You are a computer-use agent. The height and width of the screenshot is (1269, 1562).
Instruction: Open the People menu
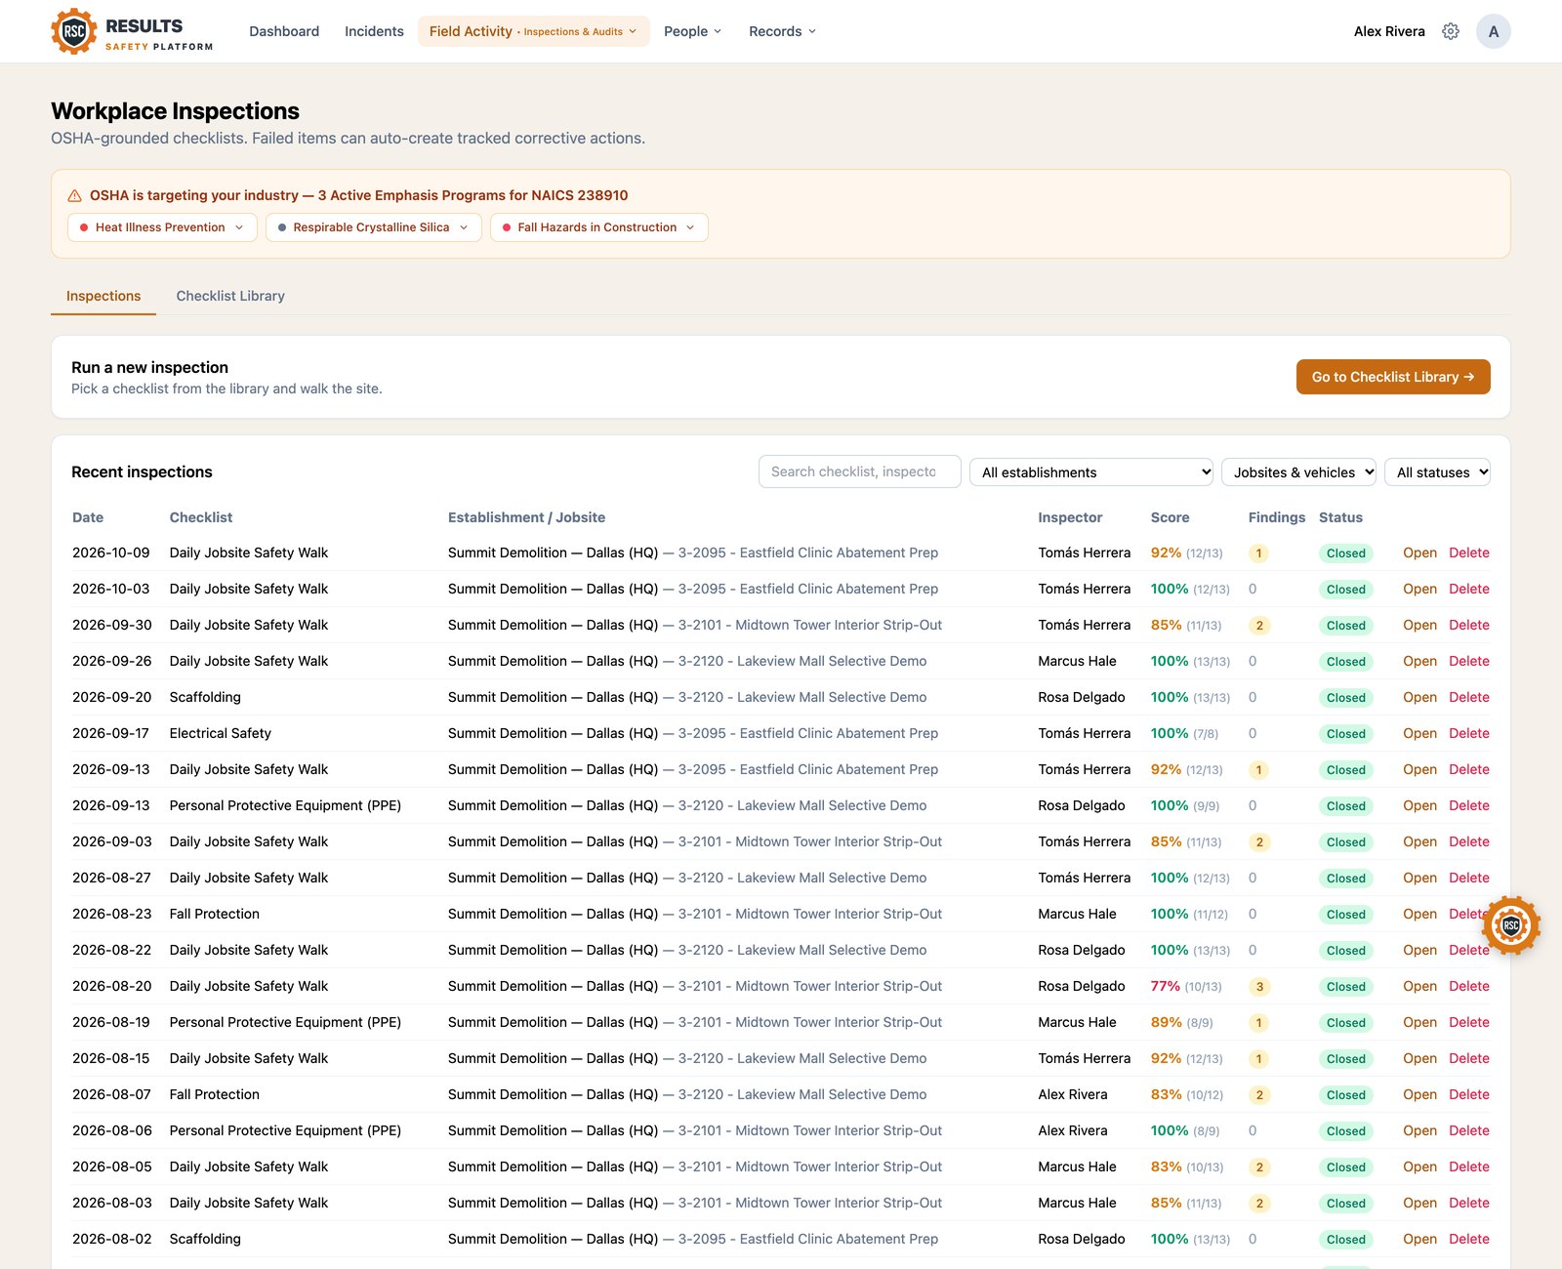pos(692,31)
